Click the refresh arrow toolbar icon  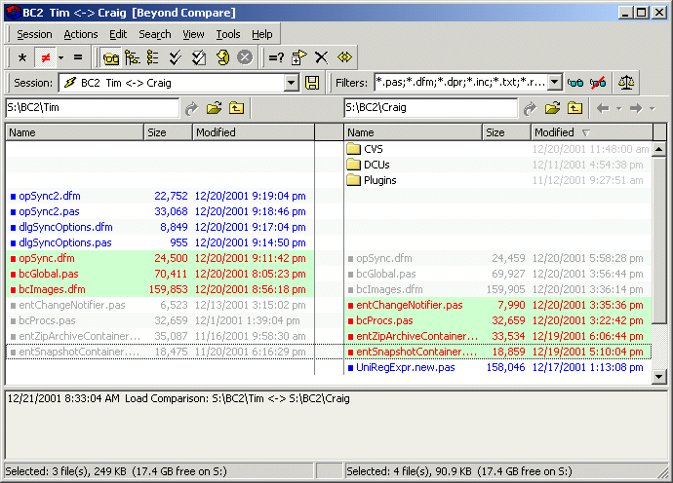(x=222, y=57)
